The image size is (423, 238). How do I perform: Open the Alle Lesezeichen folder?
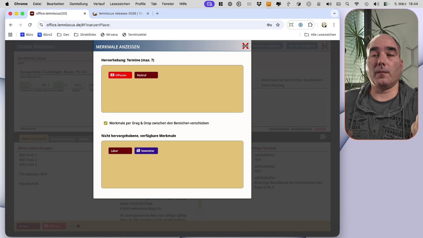coord(320,34)
